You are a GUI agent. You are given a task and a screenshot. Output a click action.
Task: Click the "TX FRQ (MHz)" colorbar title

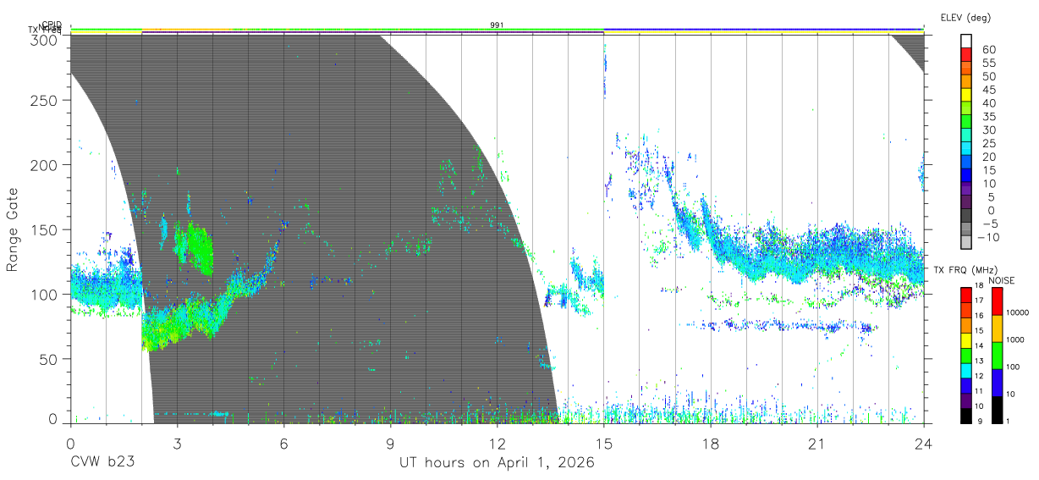pos(965,270)
